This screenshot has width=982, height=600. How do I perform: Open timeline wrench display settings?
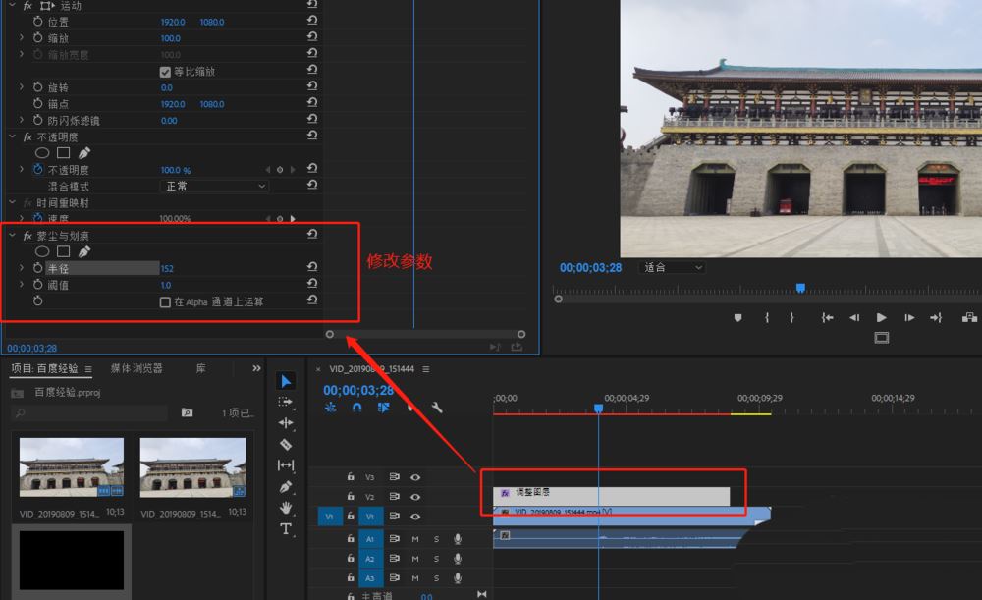pyautogui.click(x=437, y=408)
